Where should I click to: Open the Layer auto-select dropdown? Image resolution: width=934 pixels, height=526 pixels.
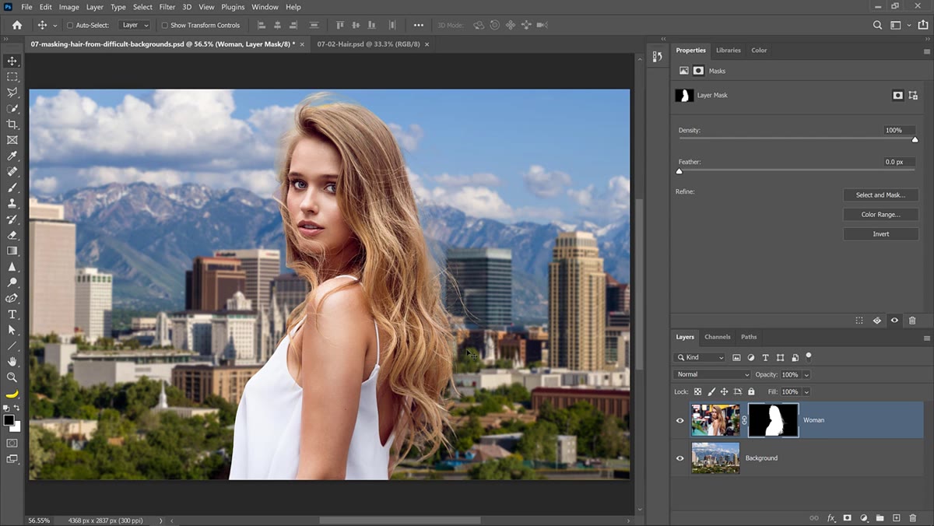point(134,25)
